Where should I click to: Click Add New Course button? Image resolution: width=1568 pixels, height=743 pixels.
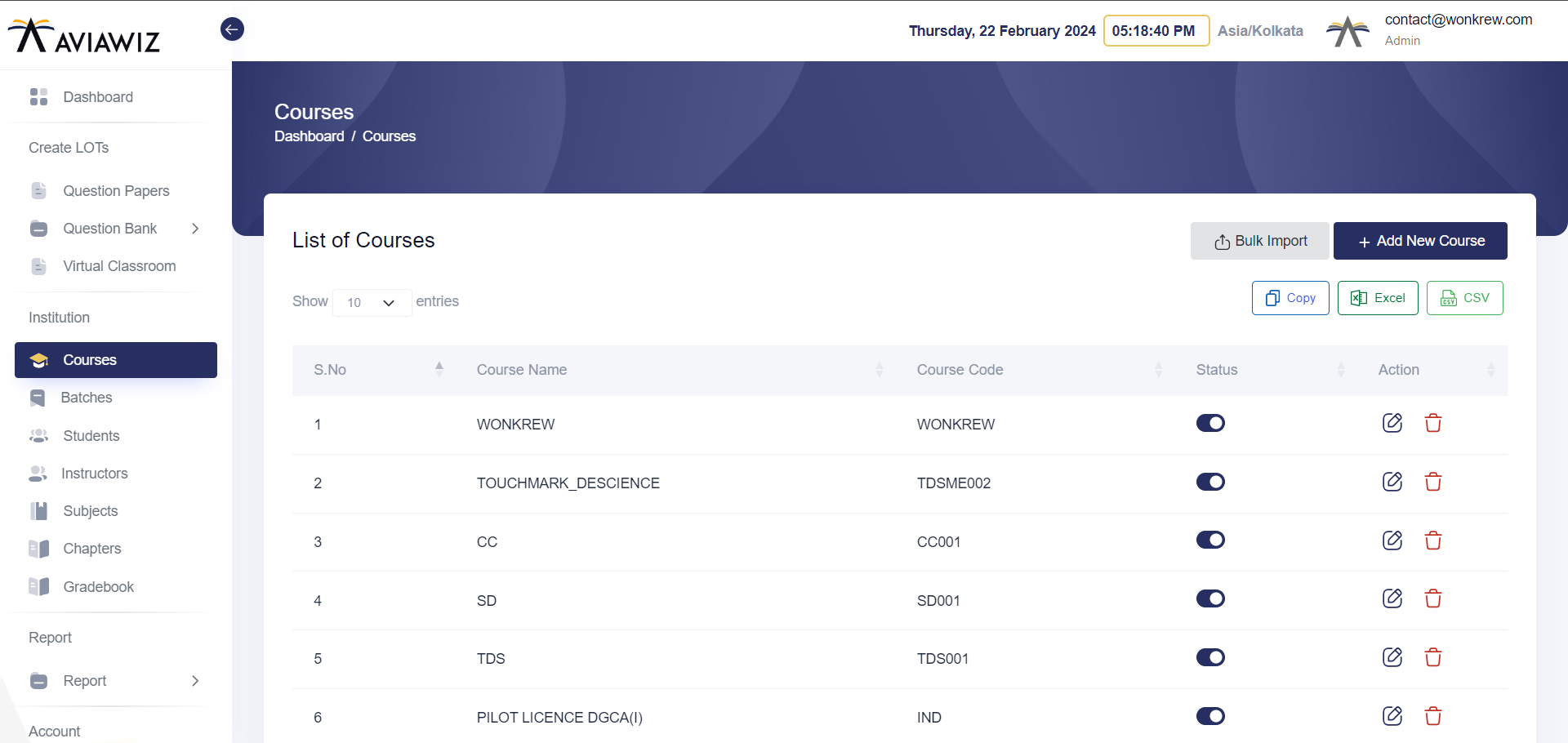point(1420,241)
